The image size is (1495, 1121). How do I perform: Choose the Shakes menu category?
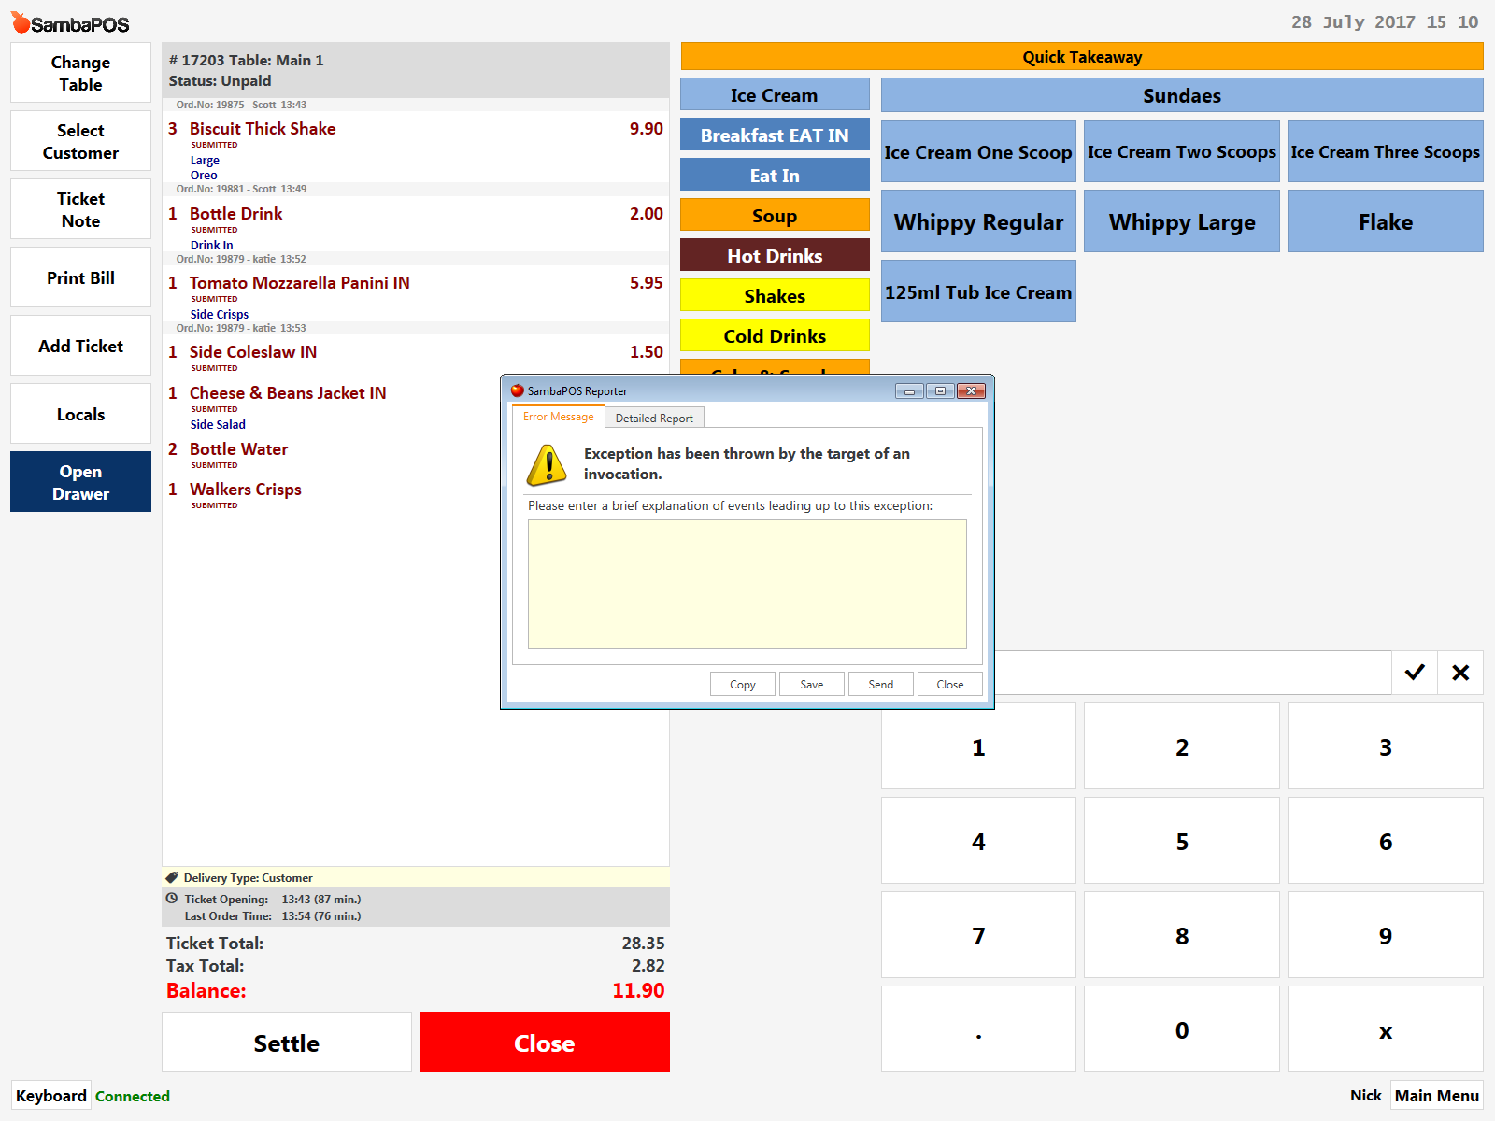(x=775, y=296)
